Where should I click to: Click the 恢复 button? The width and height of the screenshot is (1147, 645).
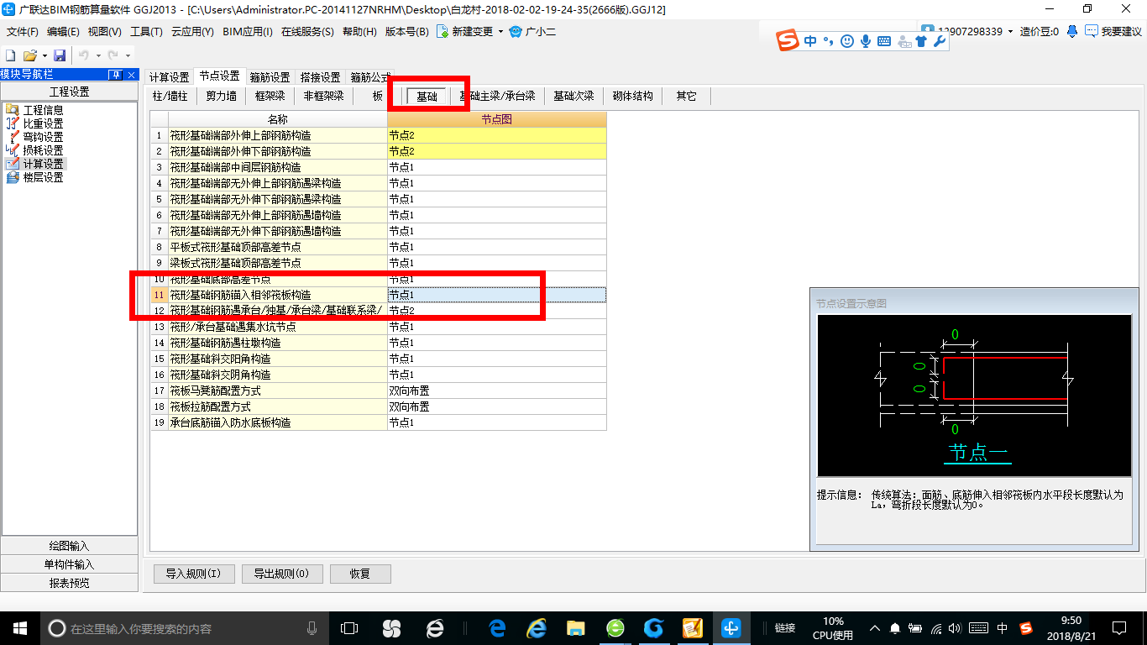click(x=360, y=574)
